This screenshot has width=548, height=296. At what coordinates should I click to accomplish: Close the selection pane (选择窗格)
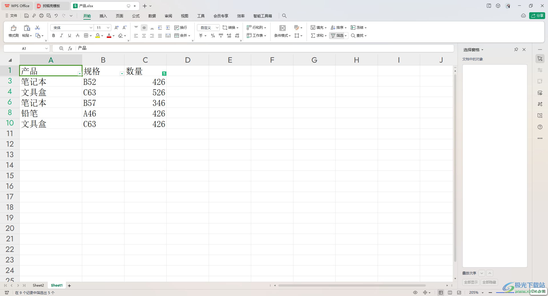[524, 50]
